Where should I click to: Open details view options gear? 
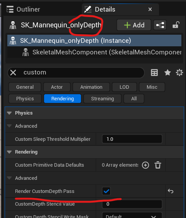pyautogui.click(x=179, y=73)
